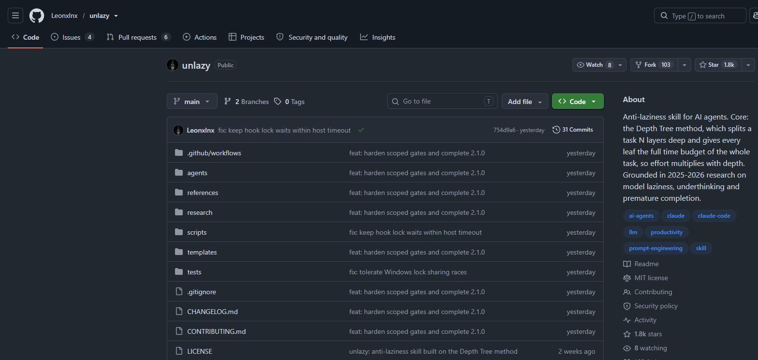The height and width of the screenshot is (360, 758).
Task: Select the skill topic tag
Action: pos(701,248)
